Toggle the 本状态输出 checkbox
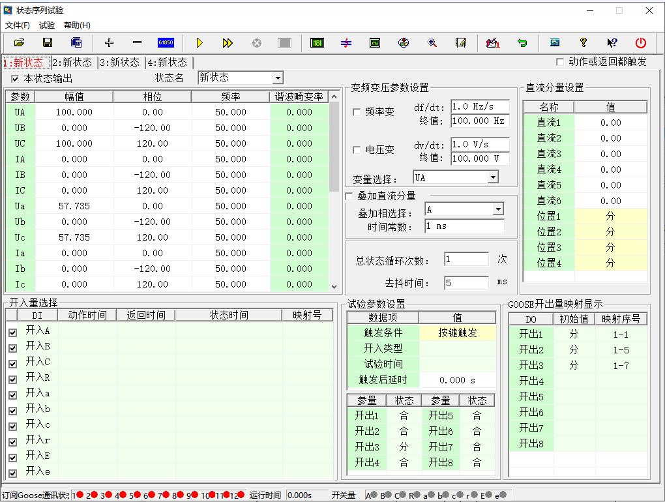The height and width of the screenshot is (502, 665). (x=16, y=79)
